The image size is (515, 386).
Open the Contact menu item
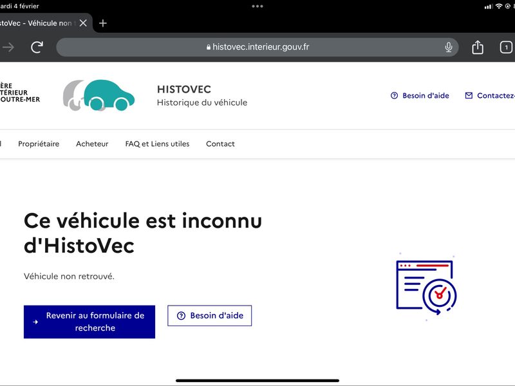(220, 143)
